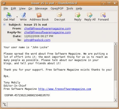
Task: Click the Reply All icon
Action: click(x=90, y=15)
